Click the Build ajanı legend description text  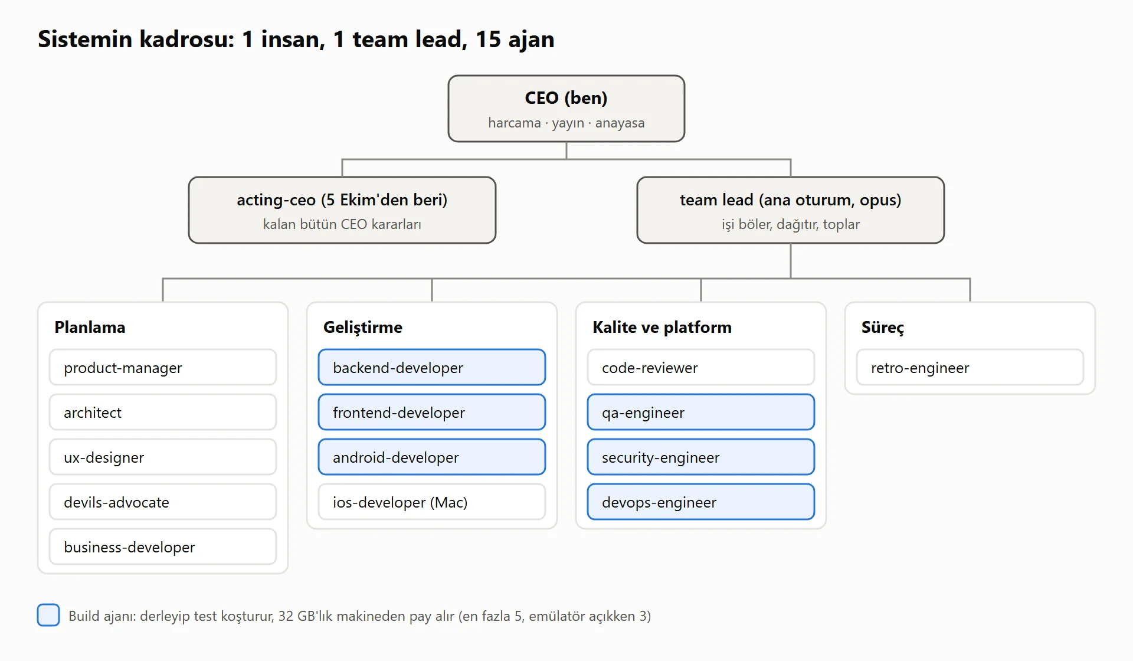[x=360, y=616]
